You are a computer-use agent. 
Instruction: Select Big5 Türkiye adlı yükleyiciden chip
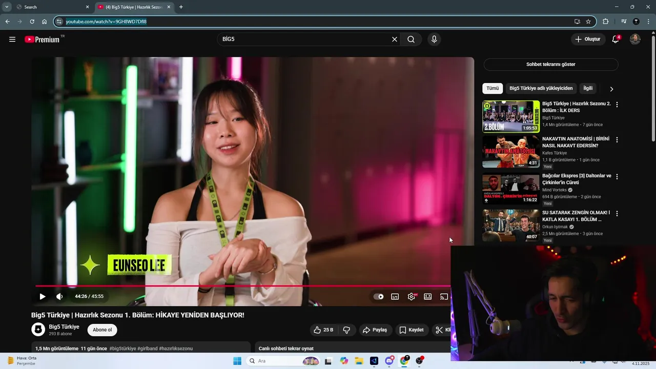click(541, 88)
